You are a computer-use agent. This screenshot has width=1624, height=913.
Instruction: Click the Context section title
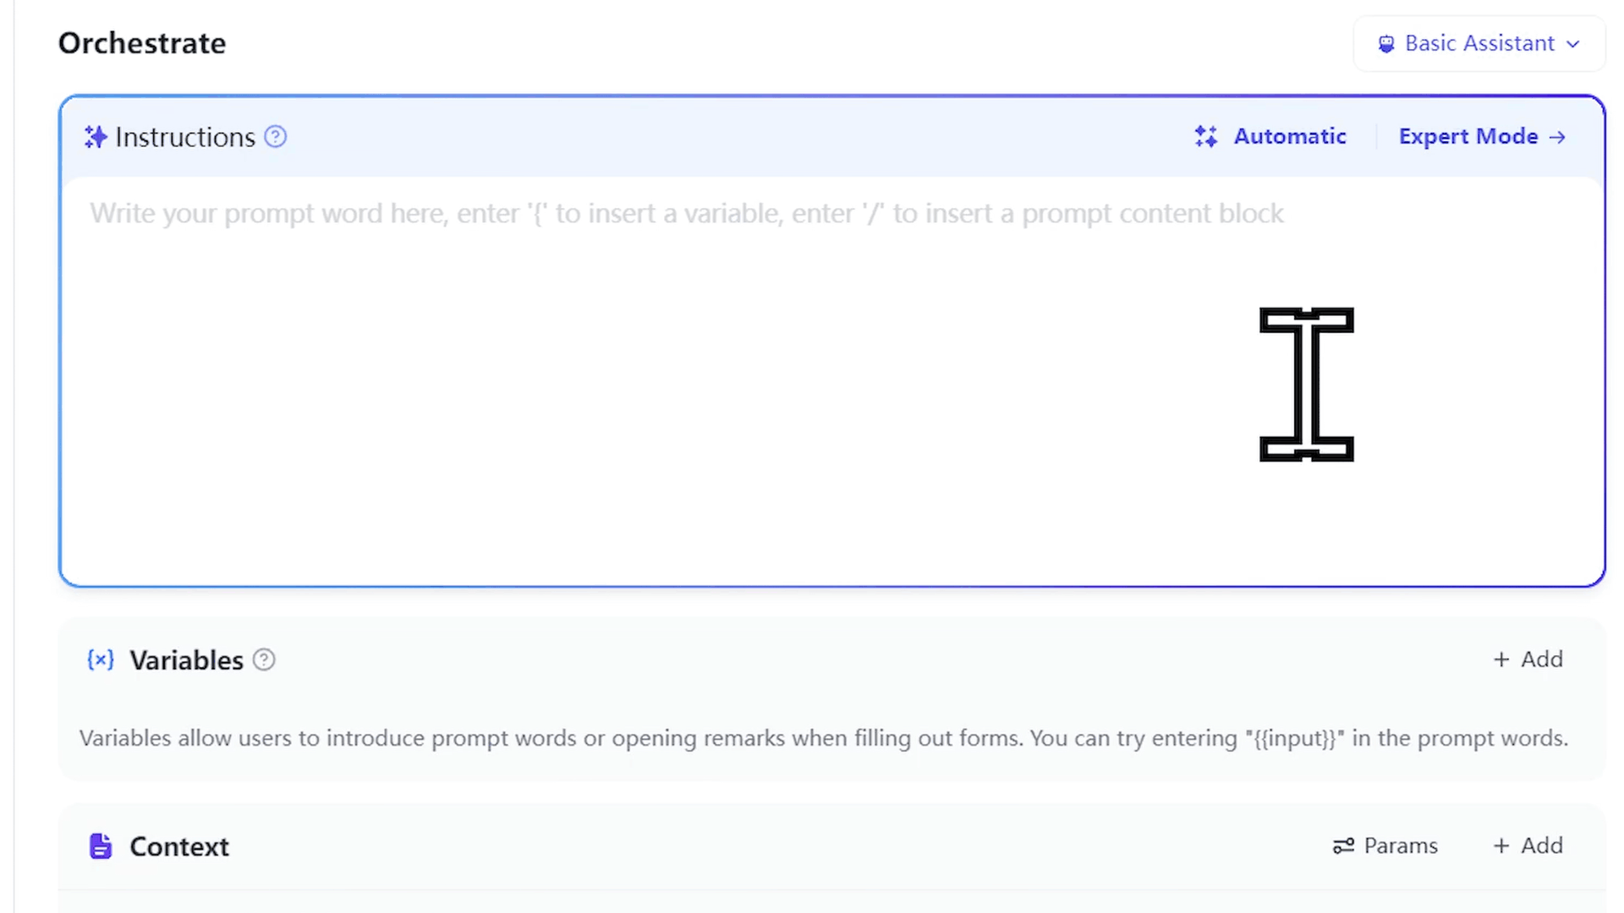click(179, 847)
